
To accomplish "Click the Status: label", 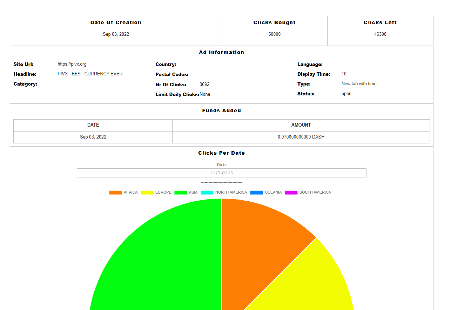I will [306, 94].
